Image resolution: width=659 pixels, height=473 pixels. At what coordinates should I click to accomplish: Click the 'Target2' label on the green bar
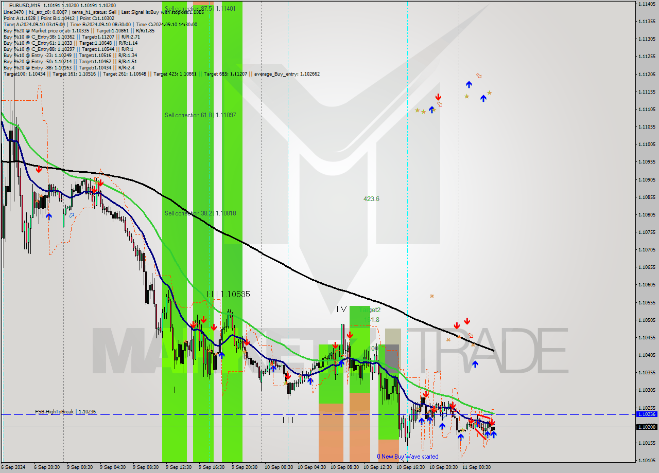pyautogui.click(x=370, y=310)
